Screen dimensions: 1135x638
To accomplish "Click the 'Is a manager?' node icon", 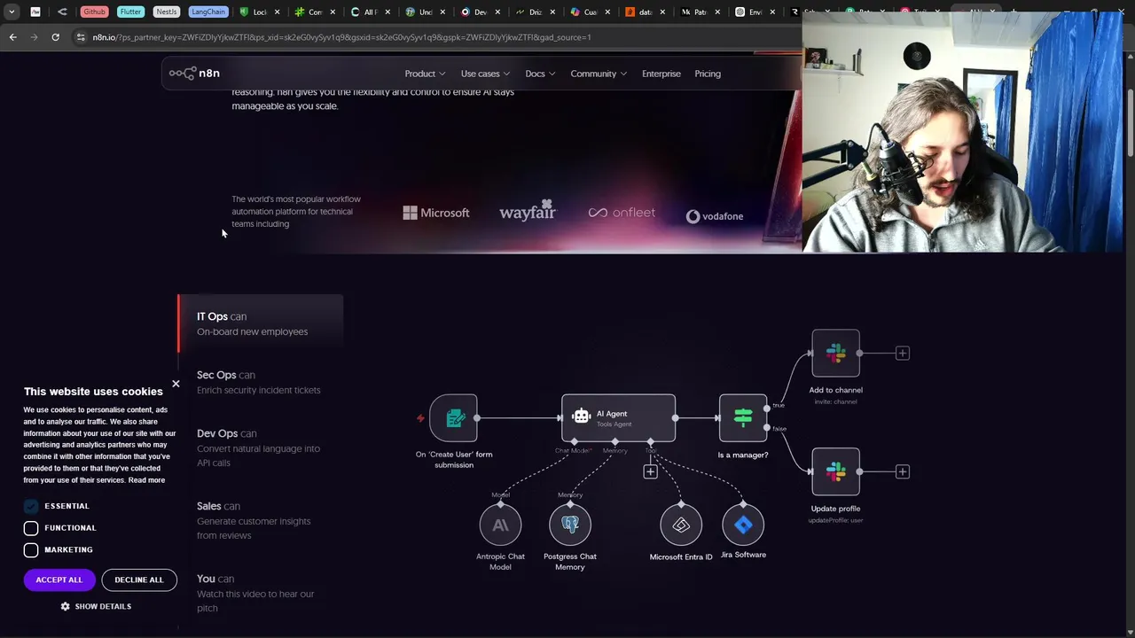I will (x=743, y=417).
